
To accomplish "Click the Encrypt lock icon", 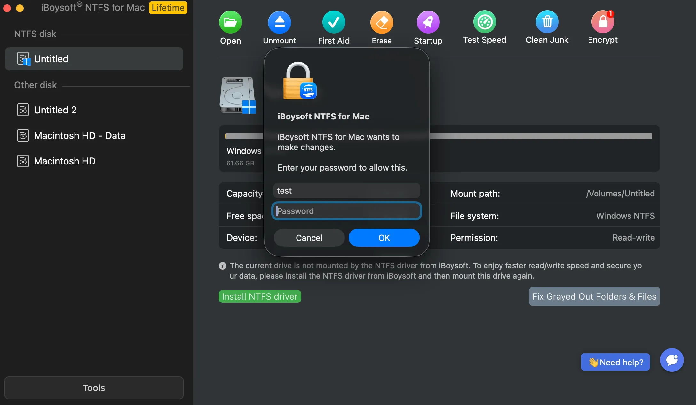I will point(603,22).
